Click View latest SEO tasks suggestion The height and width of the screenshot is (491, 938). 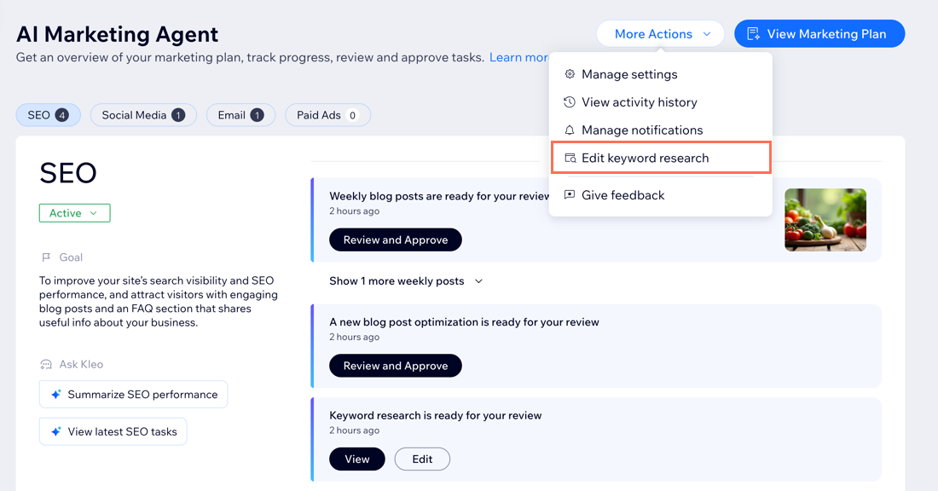pyautogui.click(x=113, y=431)
